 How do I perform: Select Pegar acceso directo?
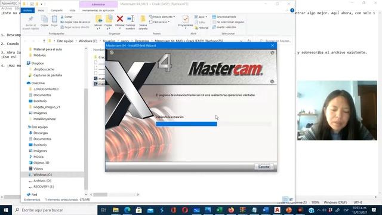tap(75, 27)
